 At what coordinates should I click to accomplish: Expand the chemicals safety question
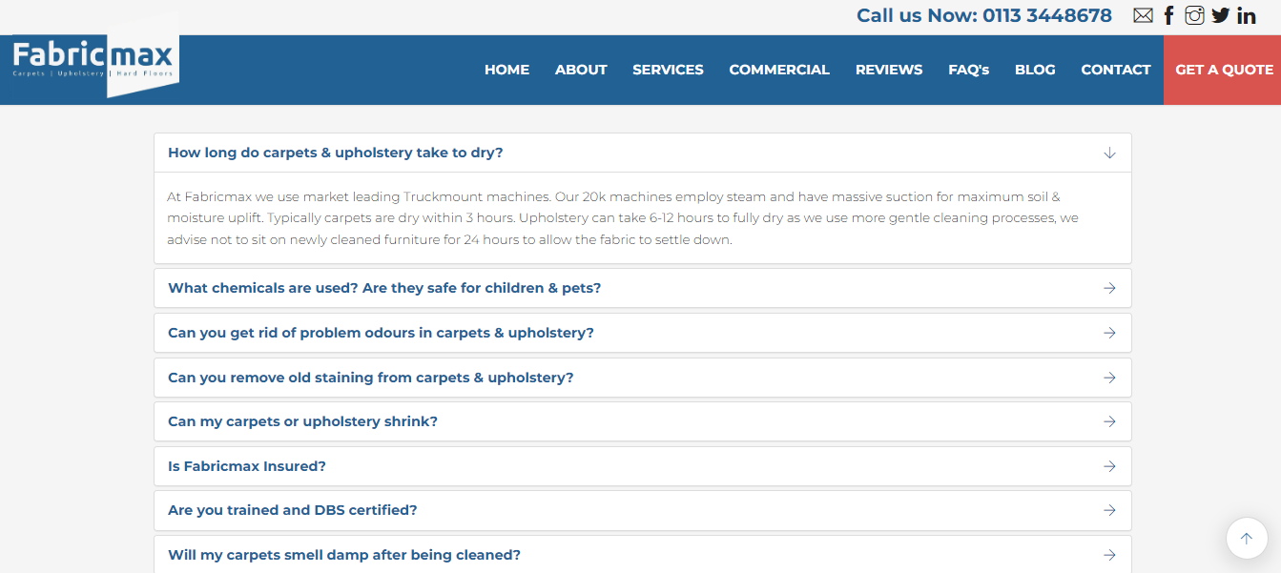(643, 288)
